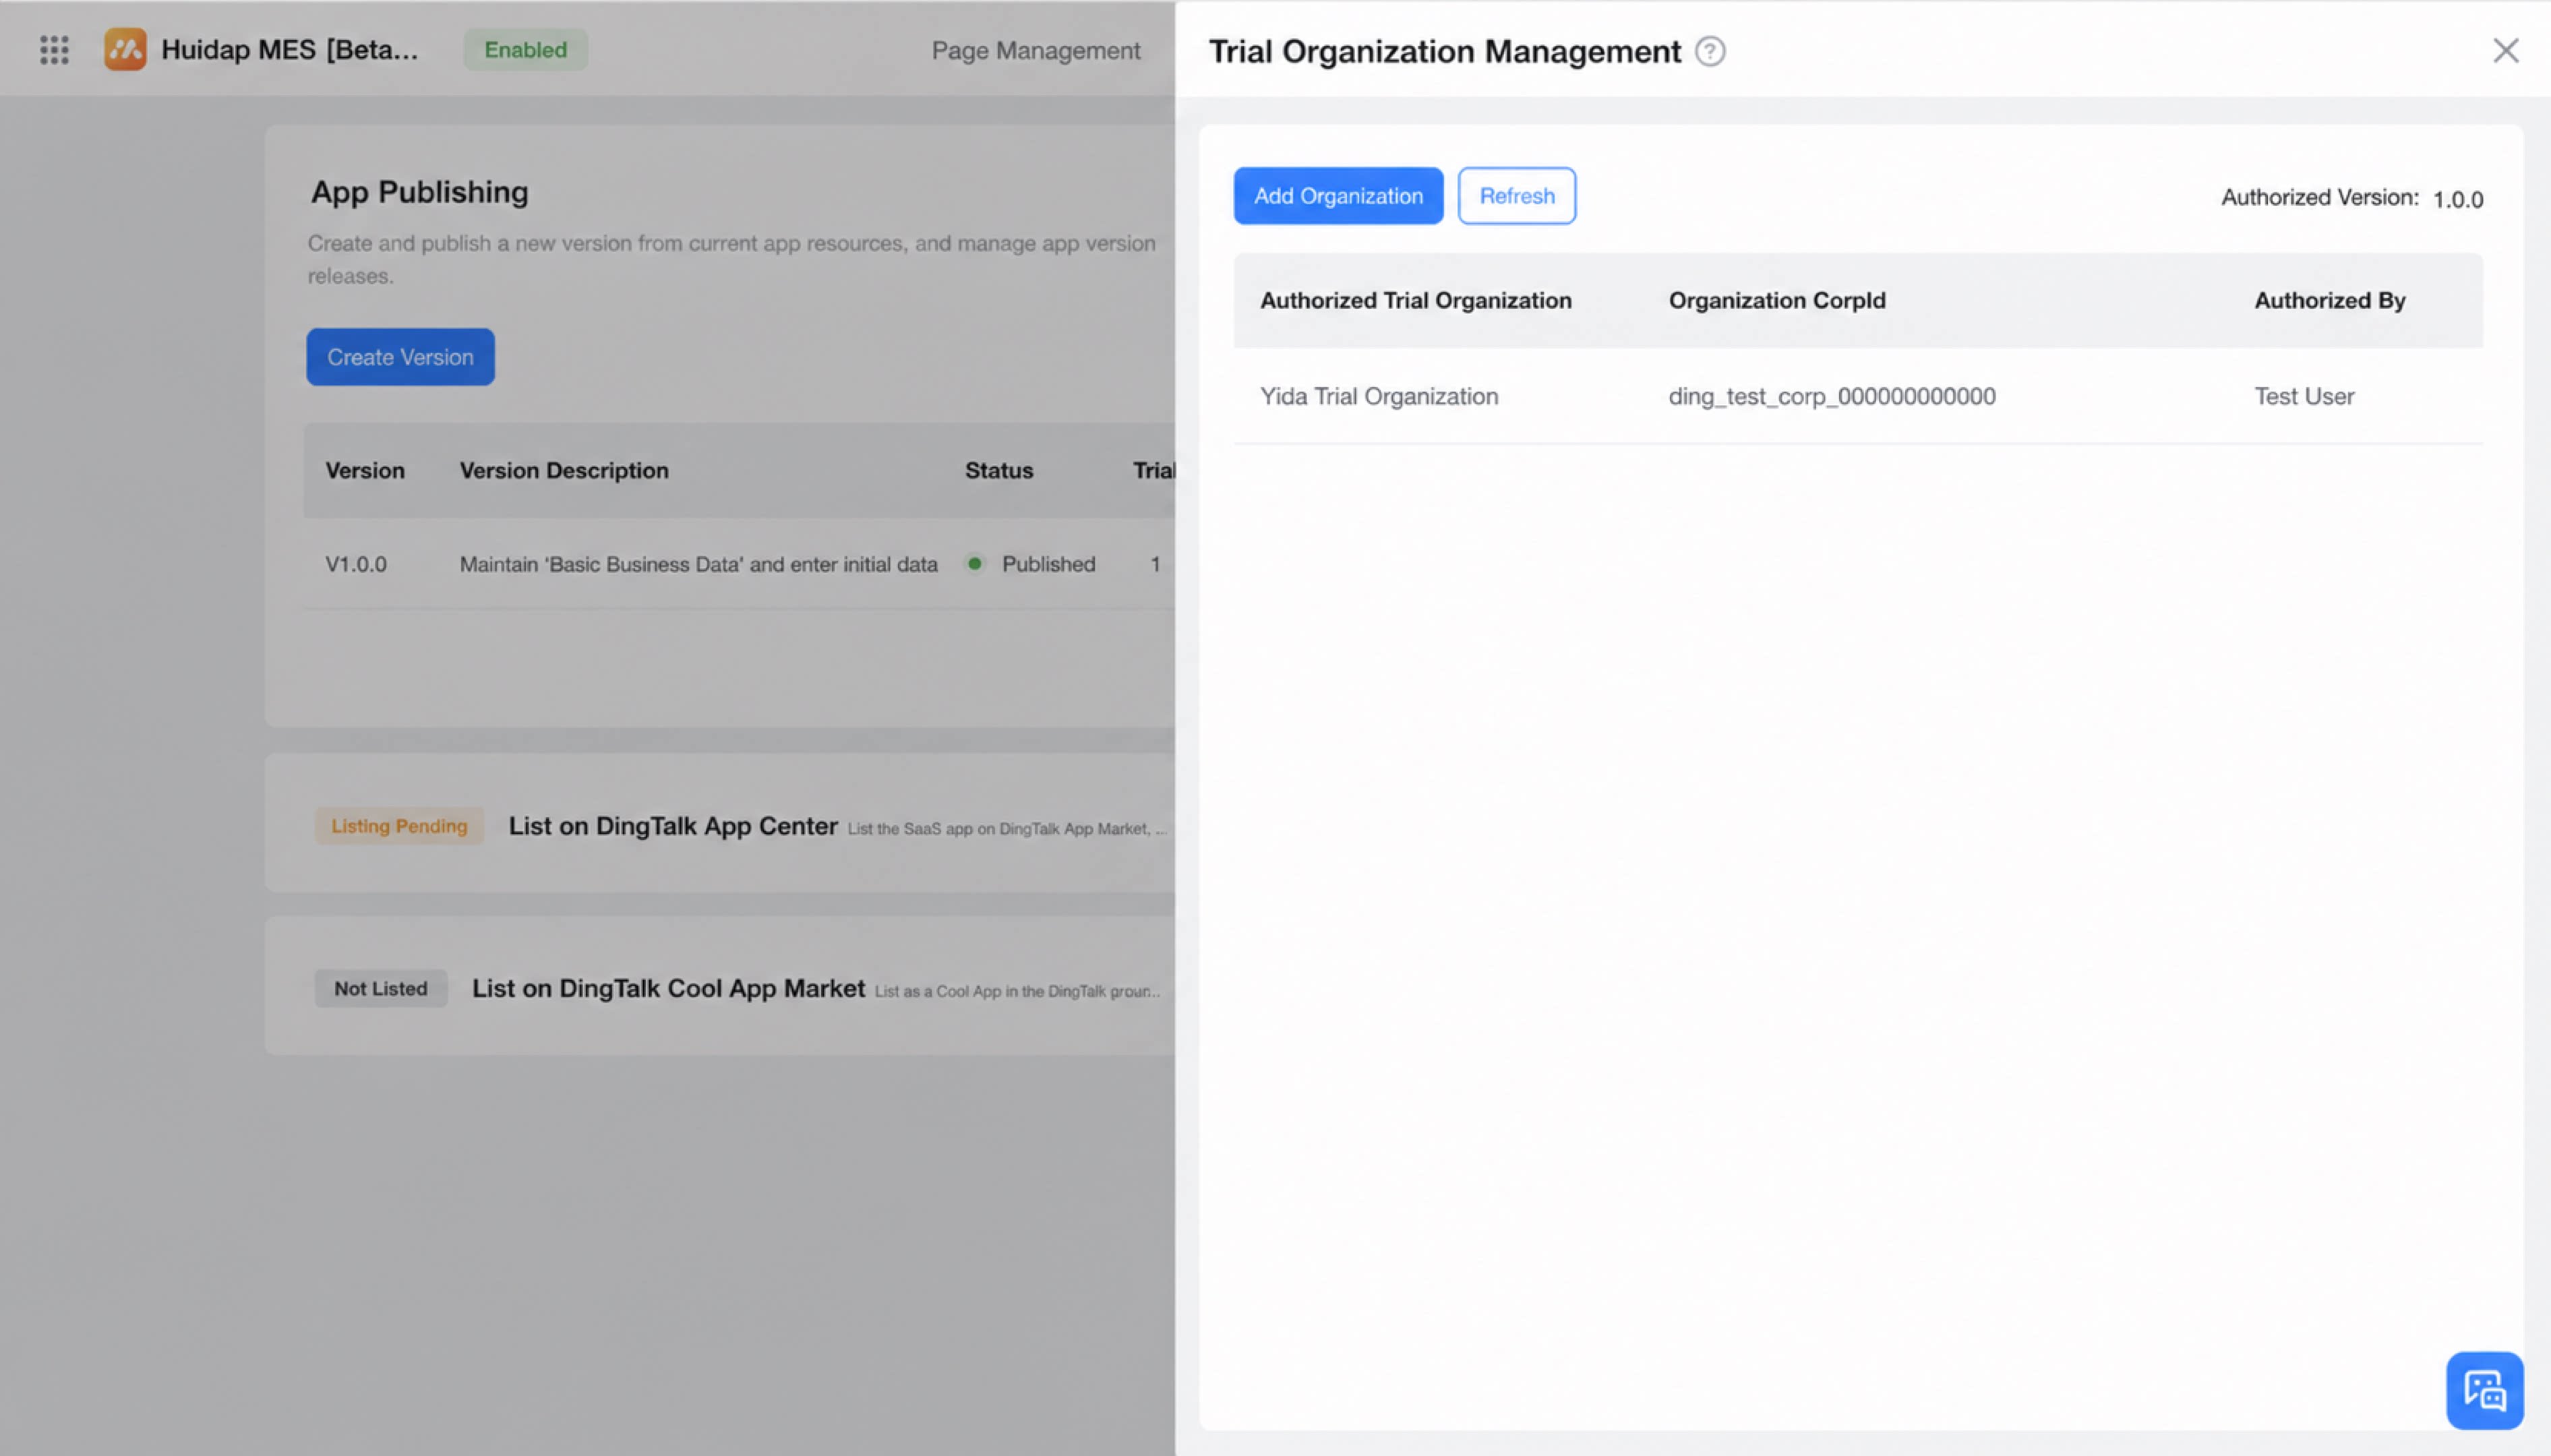Click the Not Listed tag
2551x1456 pixels.
click(380, 988)
